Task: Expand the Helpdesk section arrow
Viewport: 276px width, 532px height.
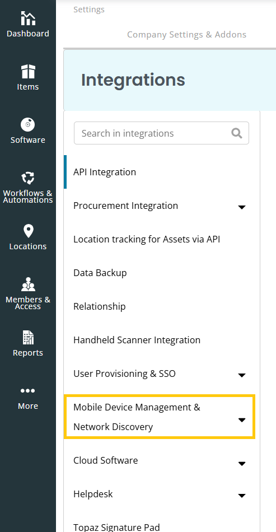Action: click(x=242, y=496)
